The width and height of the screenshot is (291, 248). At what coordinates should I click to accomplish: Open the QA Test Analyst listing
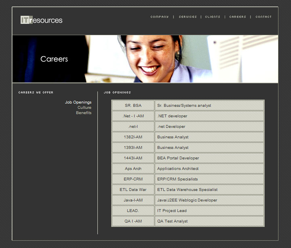(172, 221)
